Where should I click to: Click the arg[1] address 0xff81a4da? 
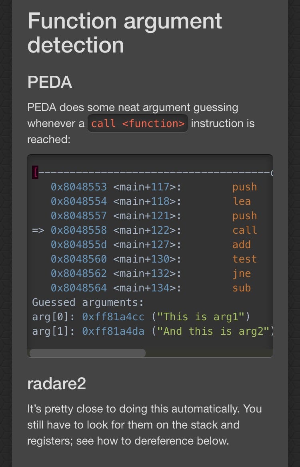(113, 331)
